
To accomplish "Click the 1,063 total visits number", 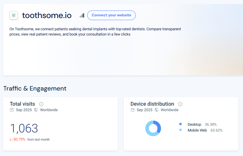I will [24, 128].
